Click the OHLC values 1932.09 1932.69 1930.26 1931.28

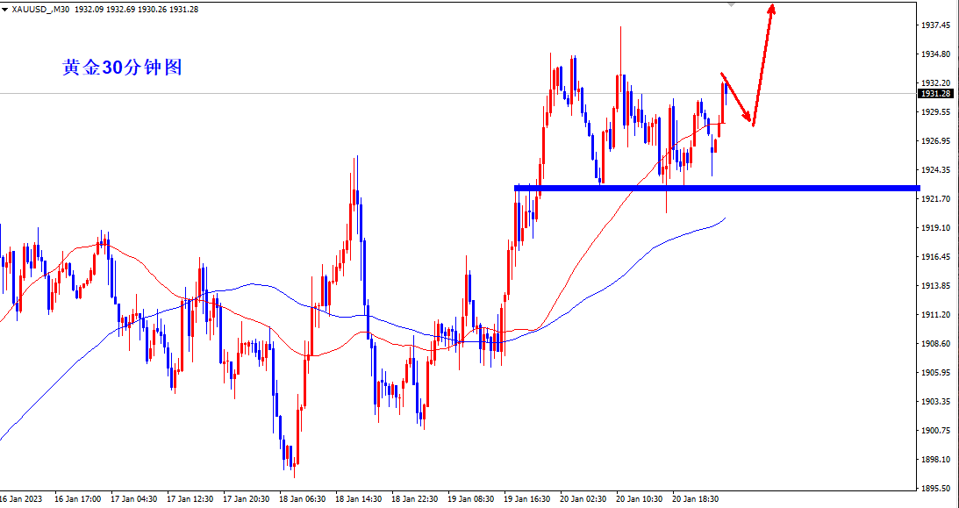(x=136, y=9)
